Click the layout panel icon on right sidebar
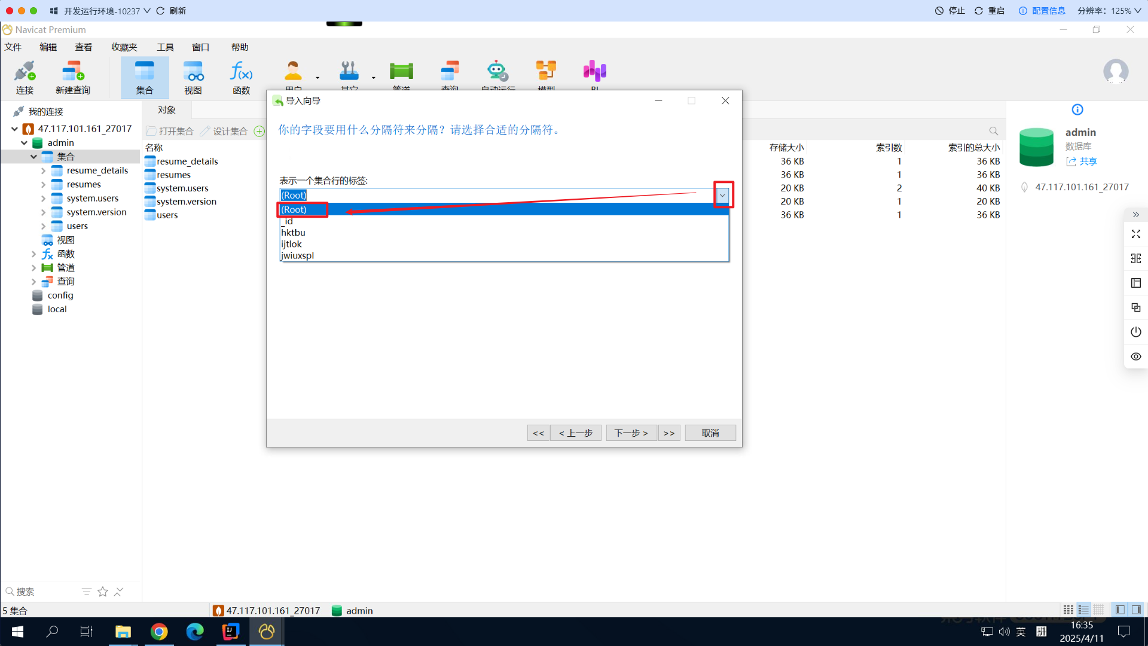This screenshot has height=646, width=1148. (1136, 283)
